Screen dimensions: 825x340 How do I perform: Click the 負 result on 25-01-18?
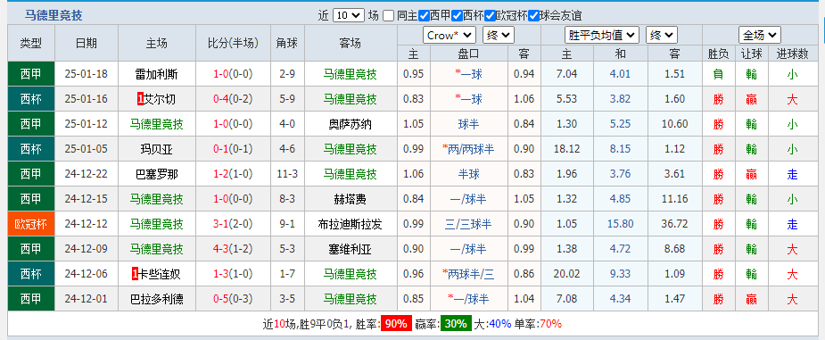718,74
